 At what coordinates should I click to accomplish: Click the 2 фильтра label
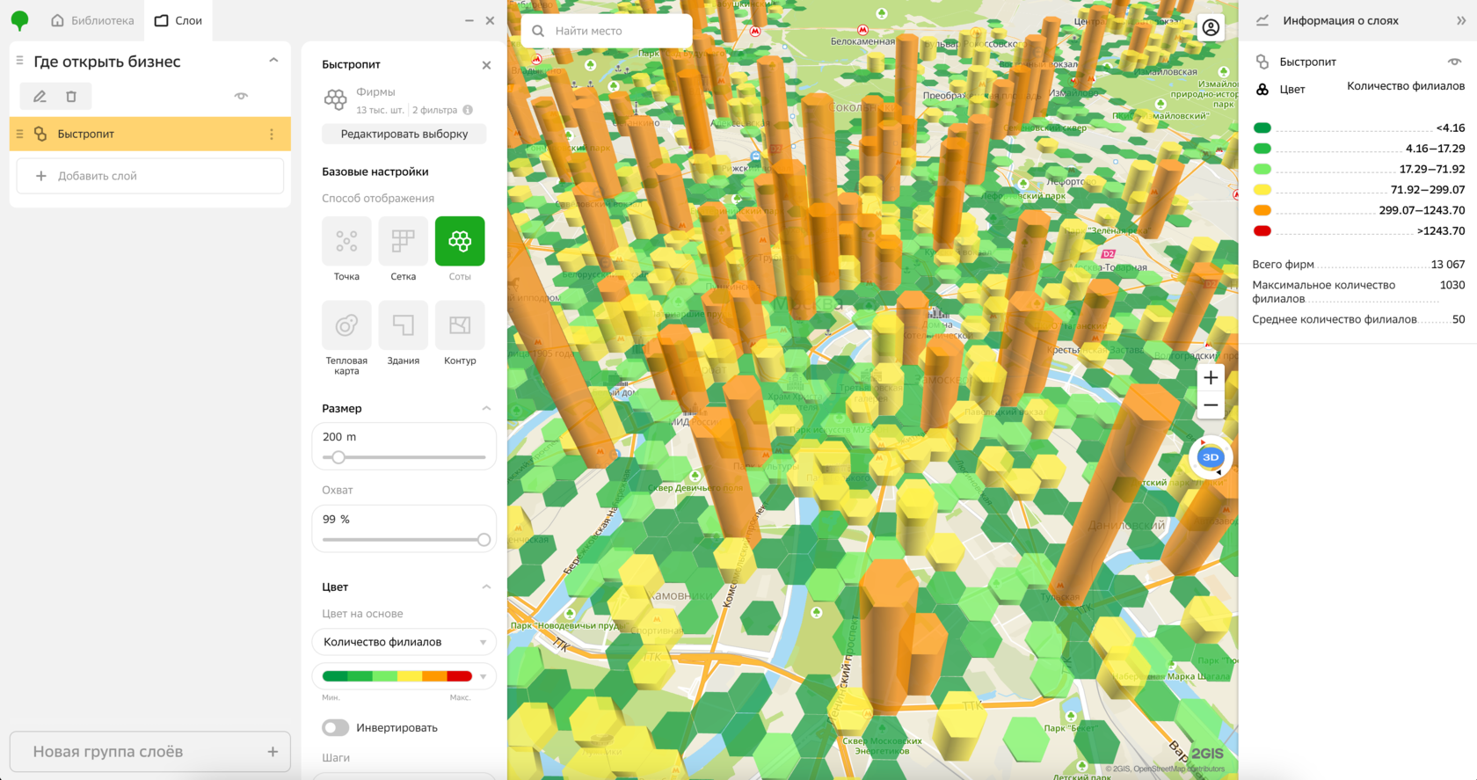pyautogui.click(x=435, y=110)
